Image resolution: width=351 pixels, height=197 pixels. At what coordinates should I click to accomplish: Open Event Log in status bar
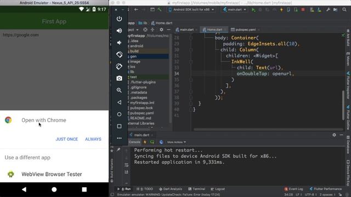pyautogui.click(x=293, y=189)
